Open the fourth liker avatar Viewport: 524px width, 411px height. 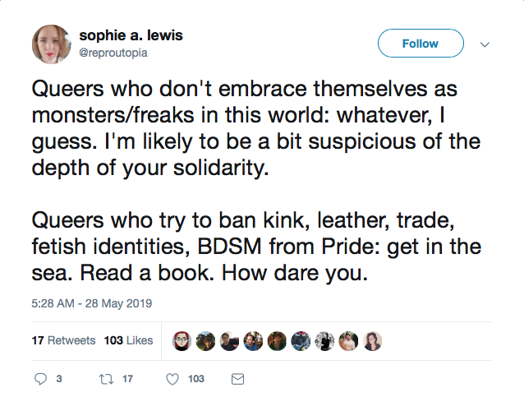coord(253,341)
